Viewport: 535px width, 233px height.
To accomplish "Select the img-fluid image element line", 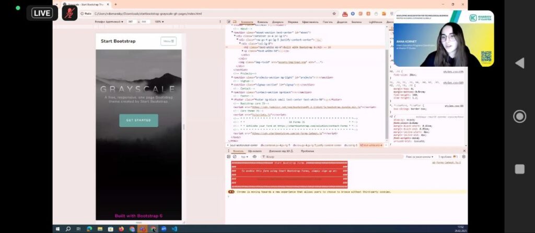I will (x=281, y=62).
